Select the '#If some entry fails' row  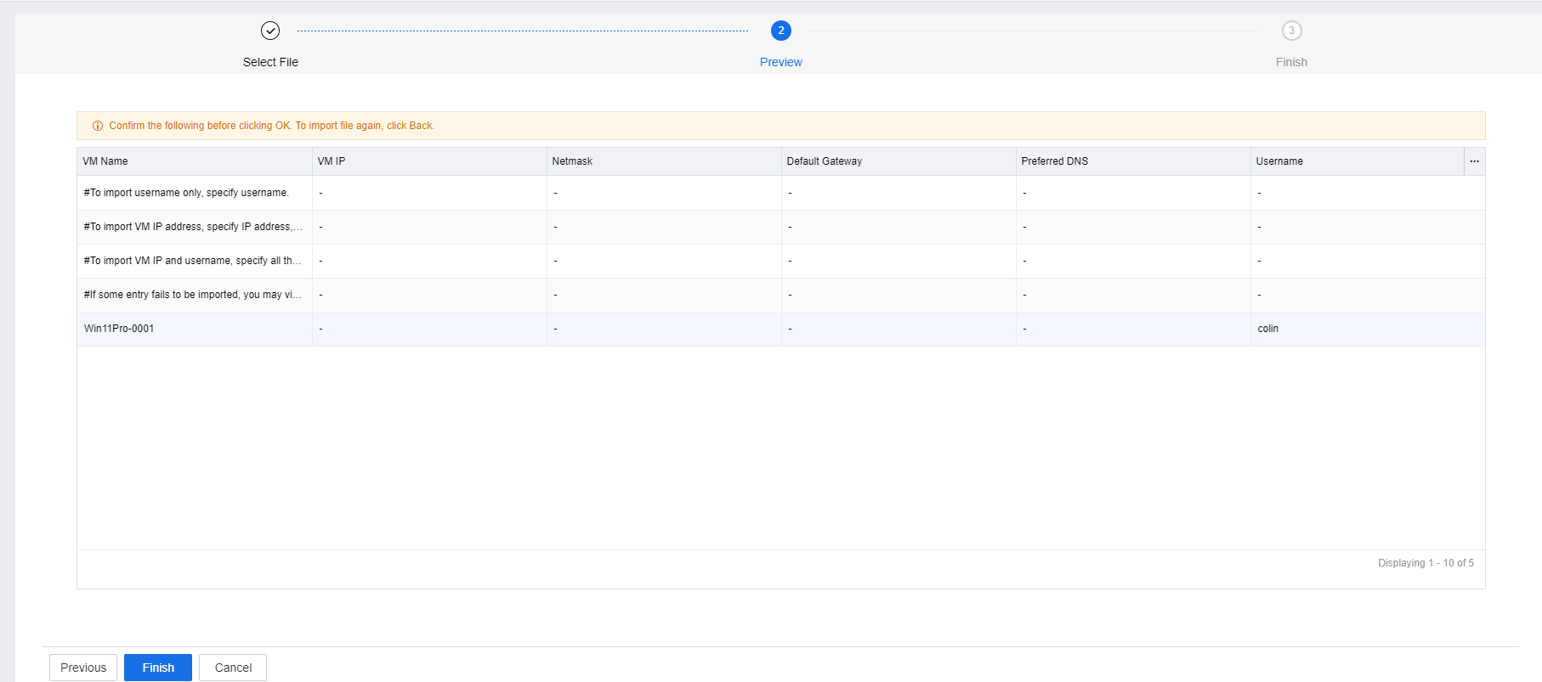tap(192, 295)
